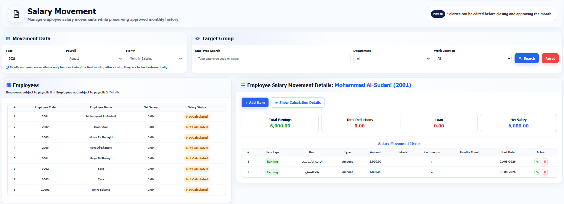Select employee Amro Salama row
This screenshot has width=564, height=204.
tap(117, 190)
